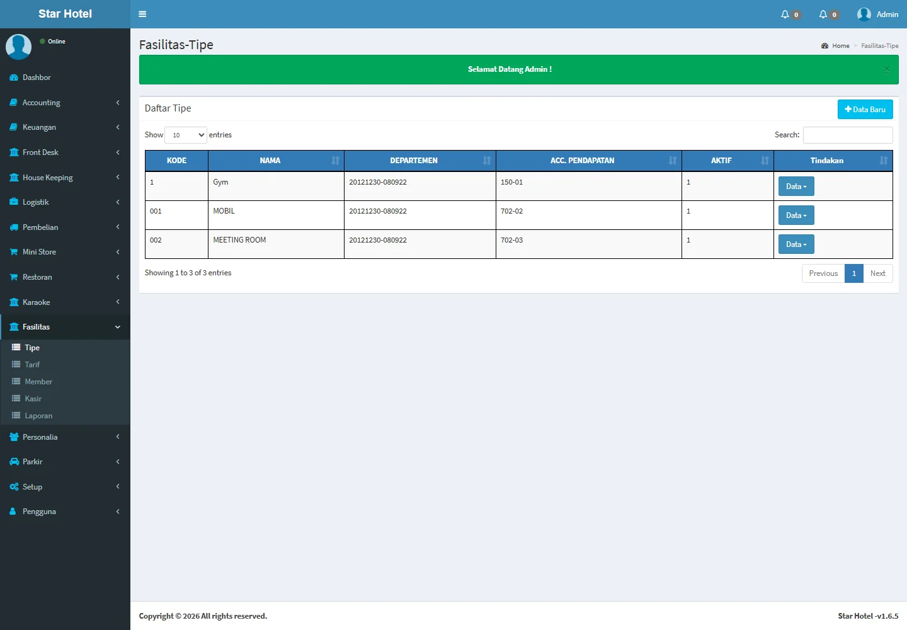Close the Selamat Datang welcome banner
This screenshot has width=907, height=630.
[x=886, y=69]
